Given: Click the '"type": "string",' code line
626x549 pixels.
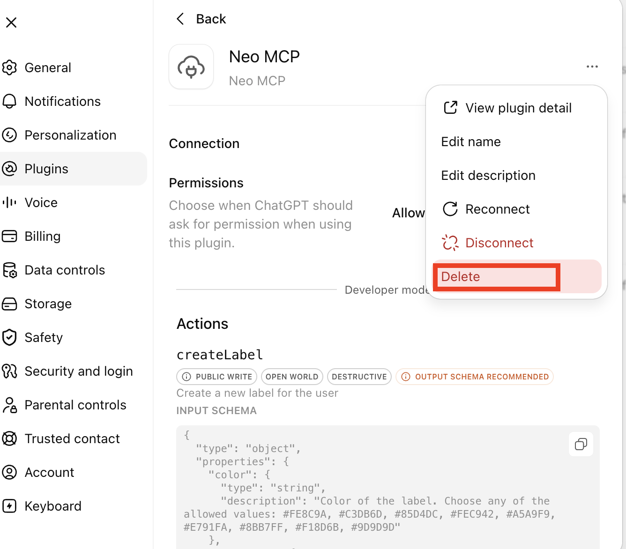Looking at the screenshot, I should pos(273,488).
